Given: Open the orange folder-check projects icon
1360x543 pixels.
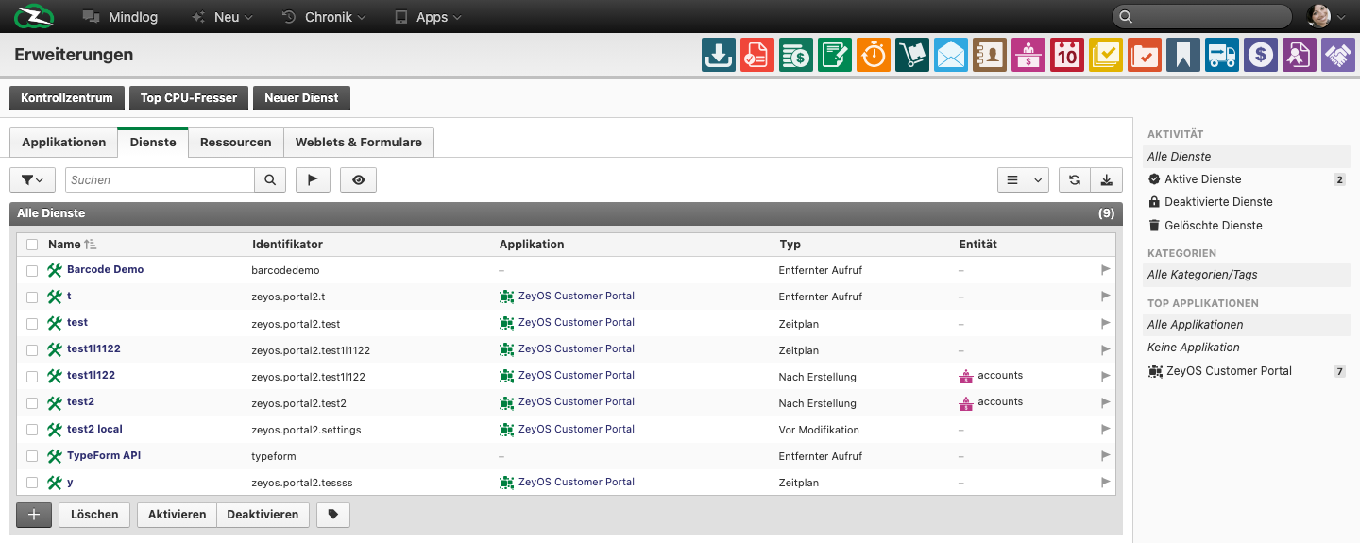Looking at the screenshot, I should click(1145, 55).
